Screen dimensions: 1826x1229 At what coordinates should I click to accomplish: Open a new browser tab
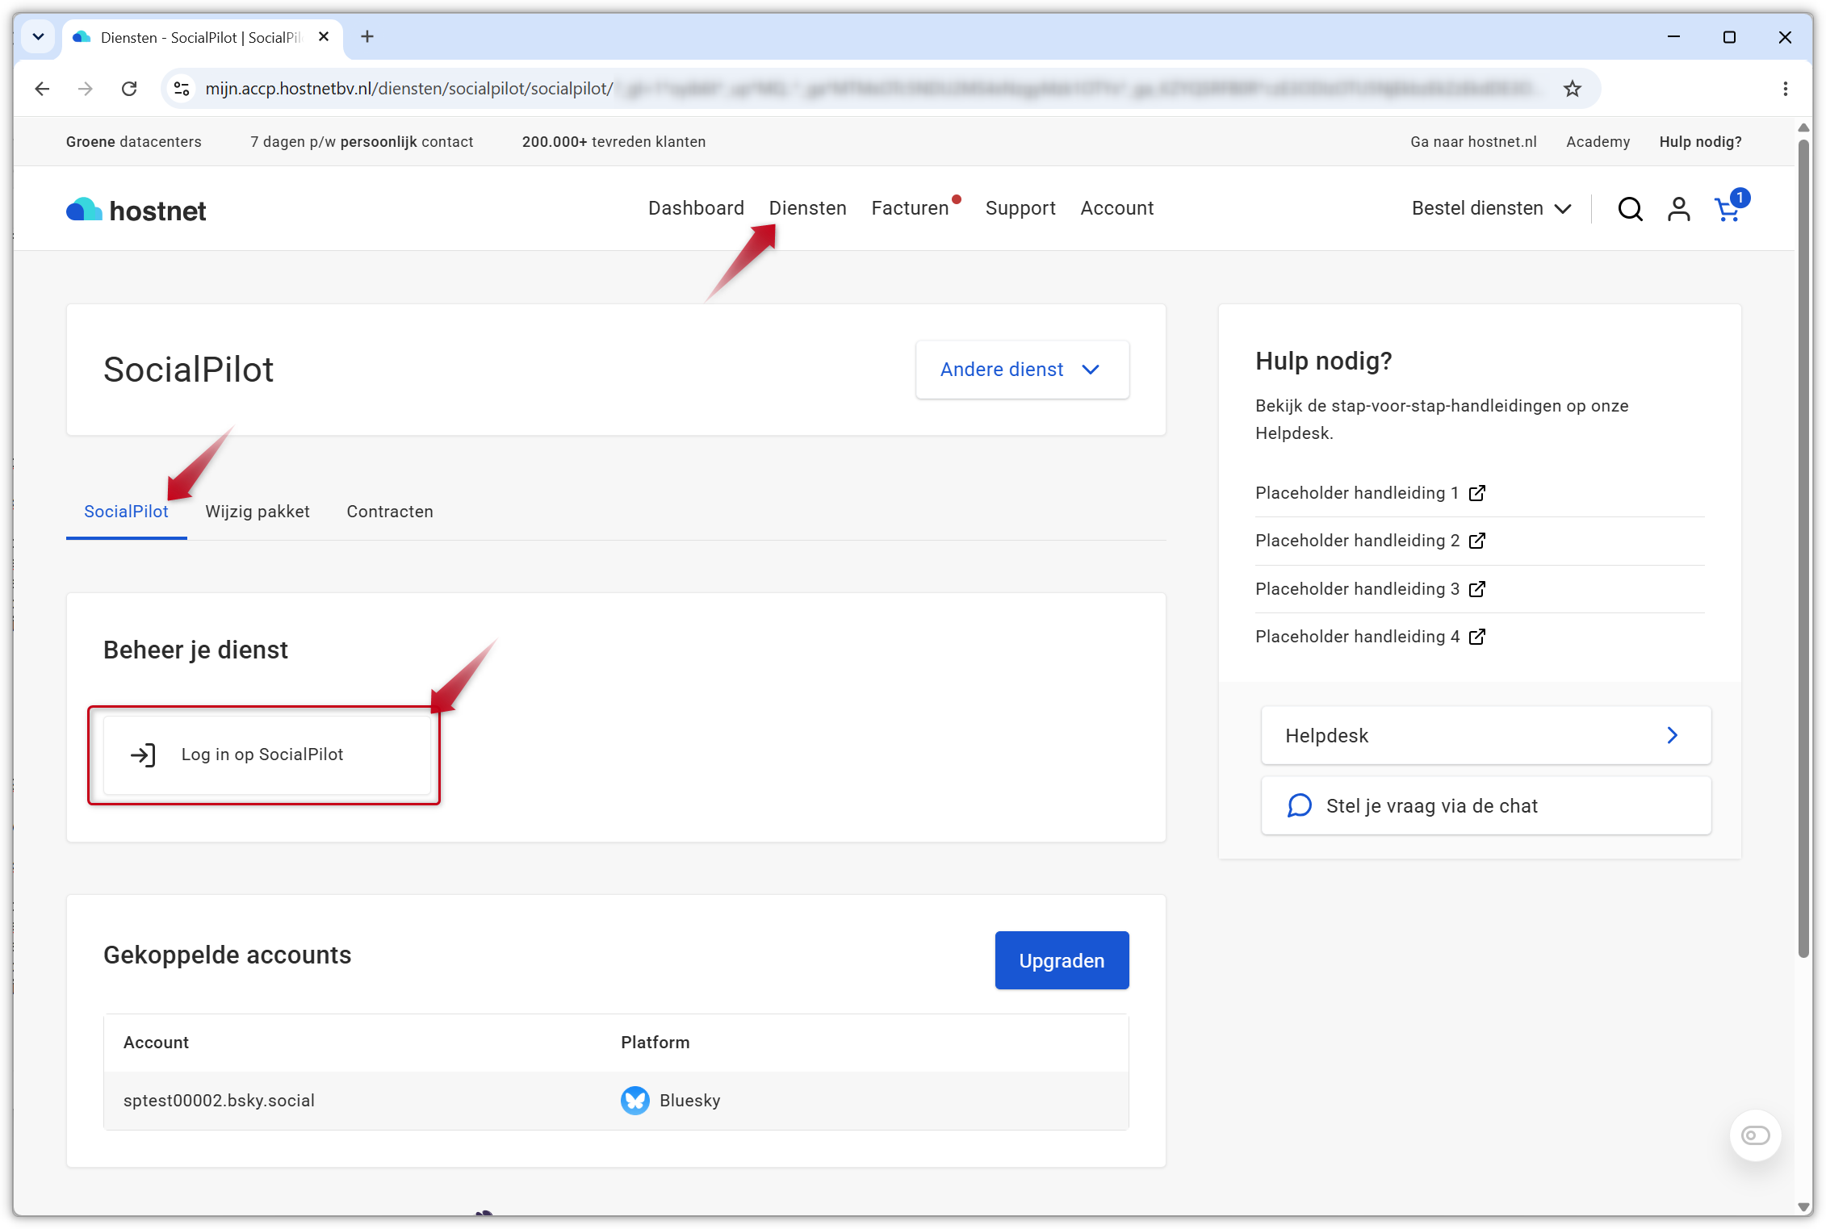[367, 36]
